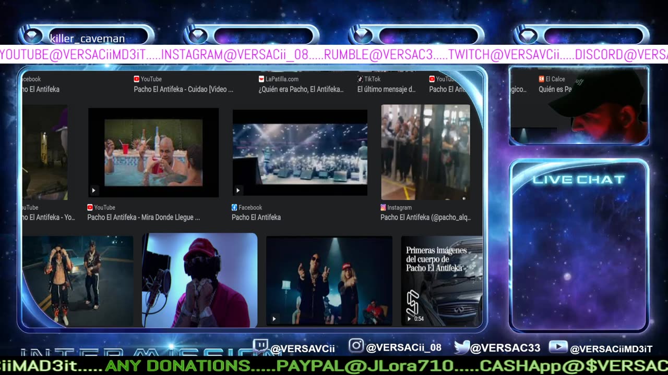Click the Facebook favicon above Pacho El Antifeka

[x=234, y=207]
